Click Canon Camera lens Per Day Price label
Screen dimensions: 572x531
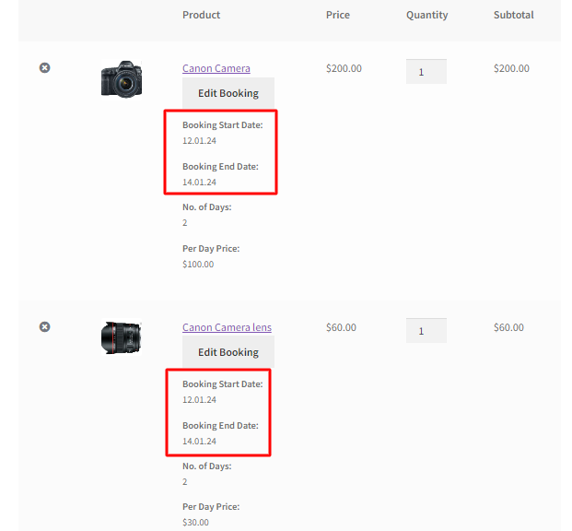tap(210, 507)
